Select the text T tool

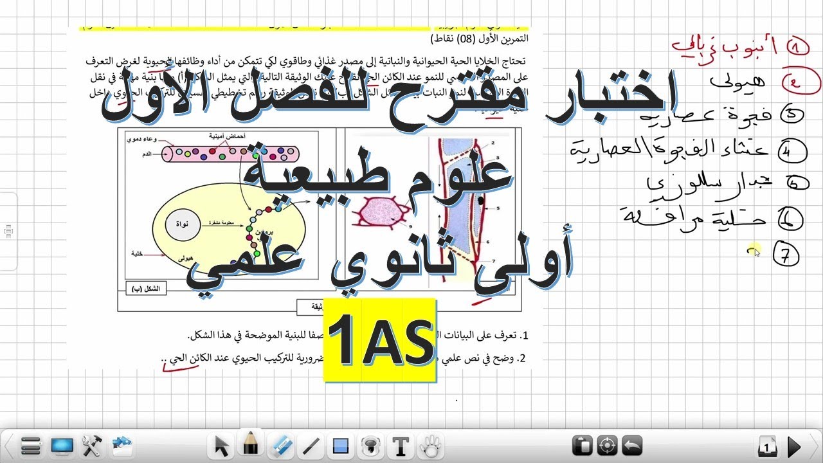[401, 446]
